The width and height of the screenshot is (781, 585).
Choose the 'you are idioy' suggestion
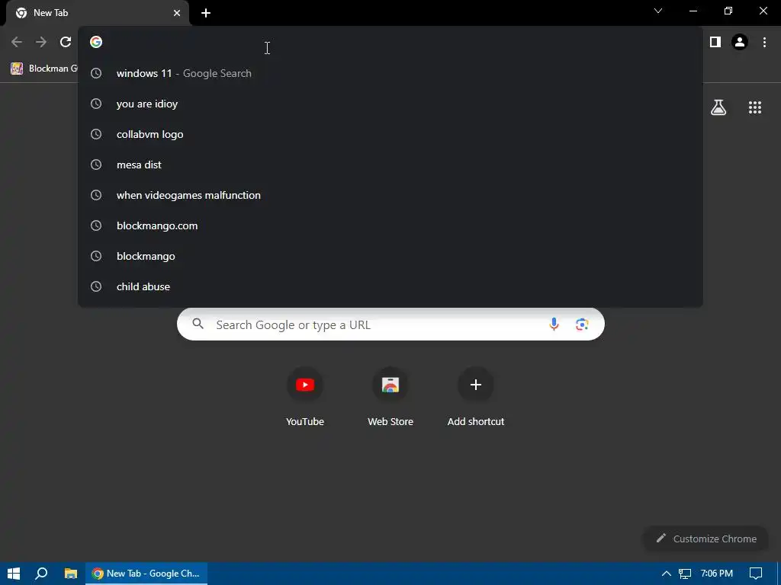(390, 104)
